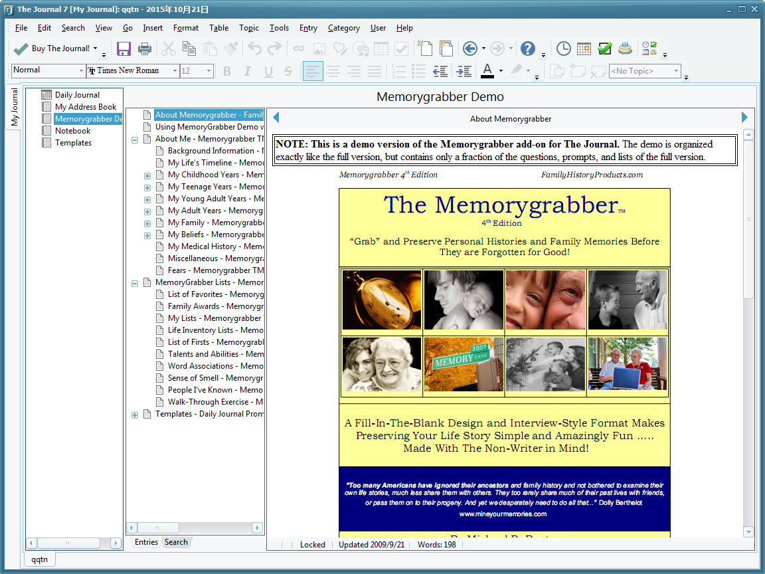Click the Insert picture icon
The image size is (765, 574).
(319, 48)
